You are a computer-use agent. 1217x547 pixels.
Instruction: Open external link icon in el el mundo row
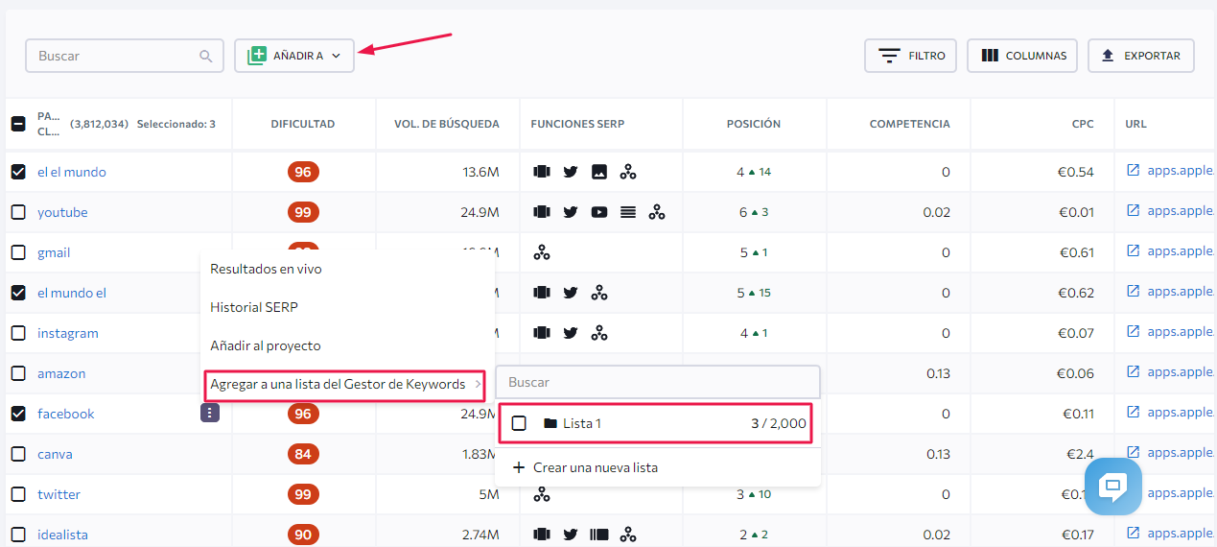[1133, 171]
